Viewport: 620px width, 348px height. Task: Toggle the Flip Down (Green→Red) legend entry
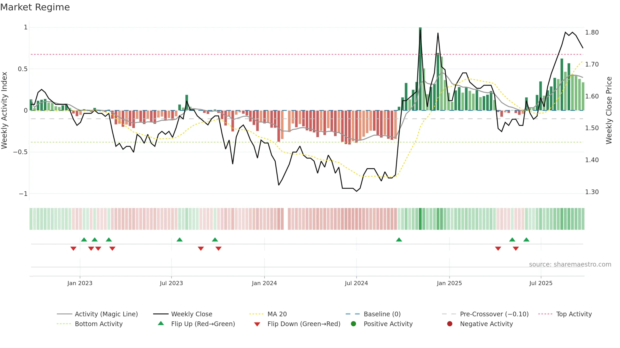click(x=297, y=324)
